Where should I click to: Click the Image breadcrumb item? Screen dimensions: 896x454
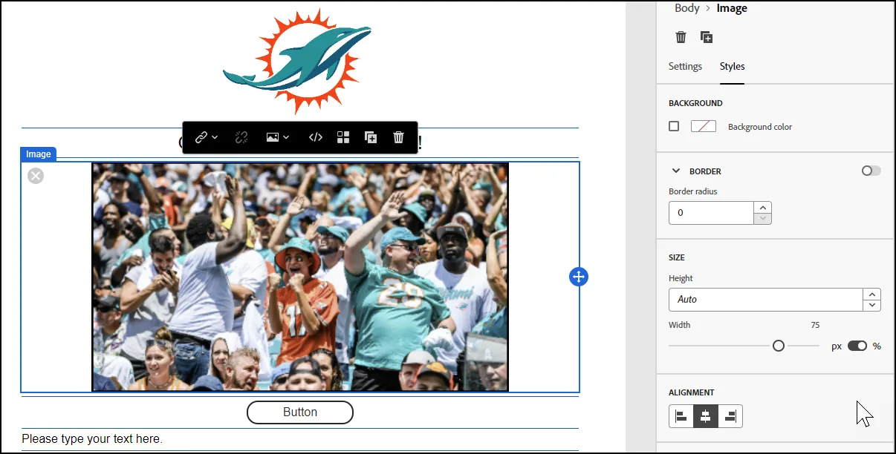[732, 8]
